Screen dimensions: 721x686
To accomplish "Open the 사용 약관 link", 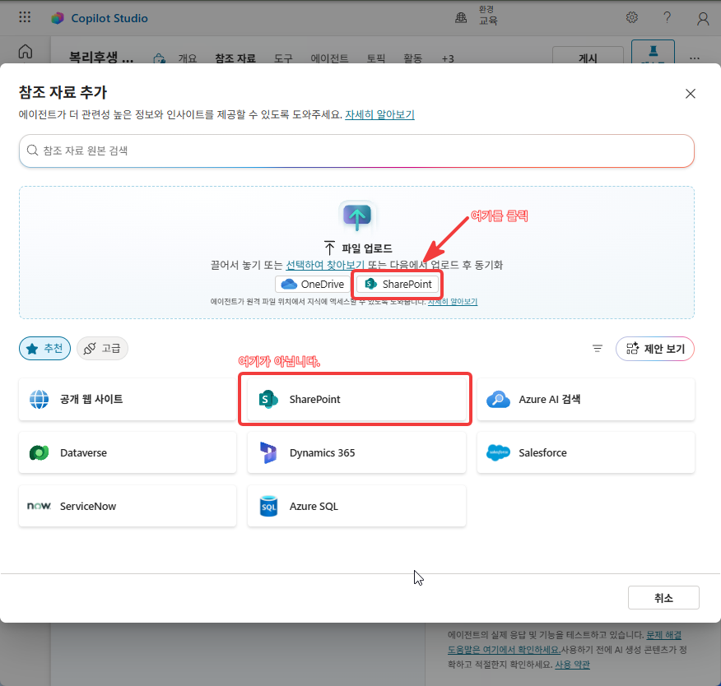I will pos(573,664).
